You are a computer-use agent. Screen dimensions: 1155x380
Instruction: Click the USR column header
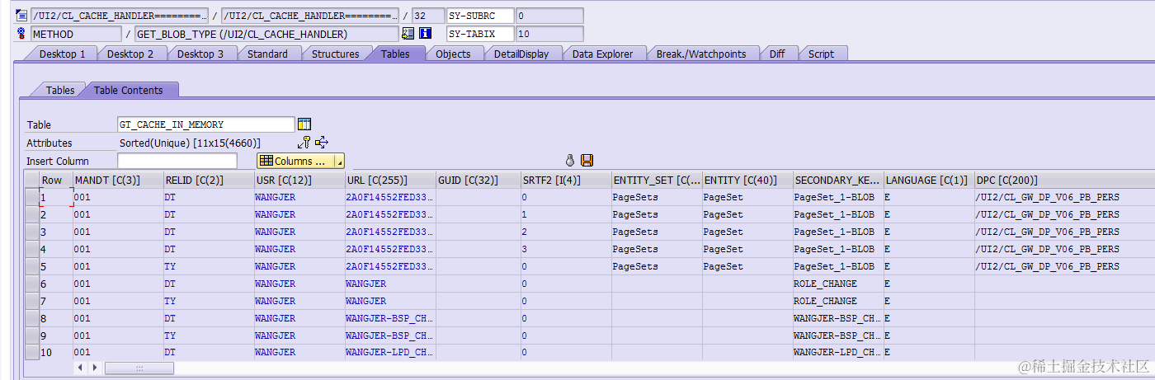[x=299, y=180]
